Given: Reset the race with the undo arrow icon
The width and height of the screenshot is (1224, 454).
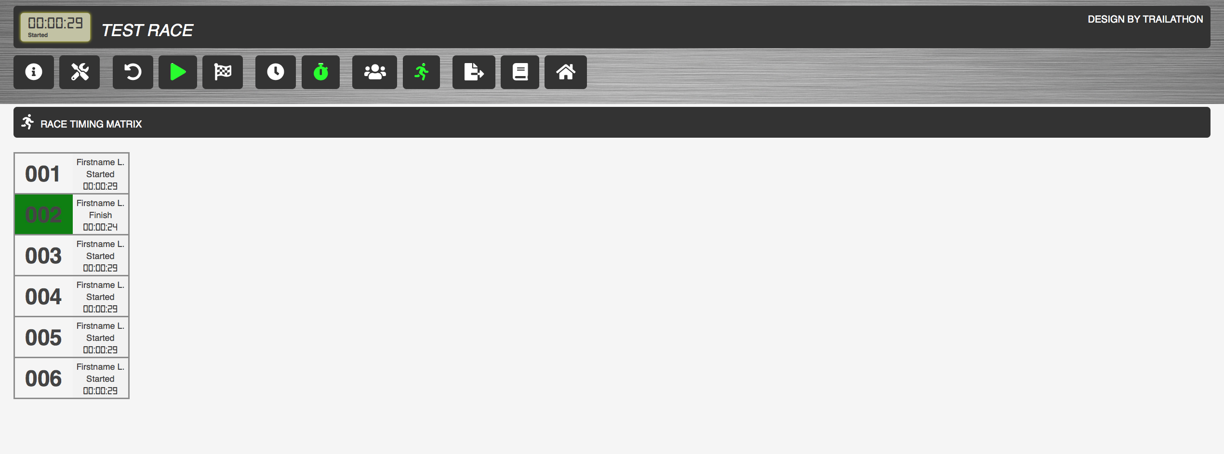Looking at the screenshot, I should (133, 72).
